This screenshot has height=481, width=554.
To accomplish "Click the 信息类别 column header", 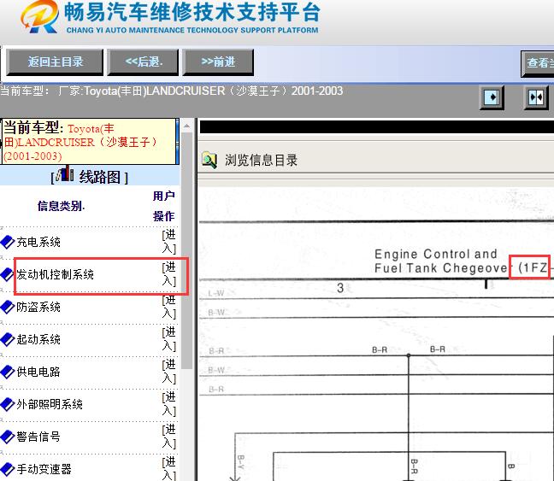I will (61, 206).
